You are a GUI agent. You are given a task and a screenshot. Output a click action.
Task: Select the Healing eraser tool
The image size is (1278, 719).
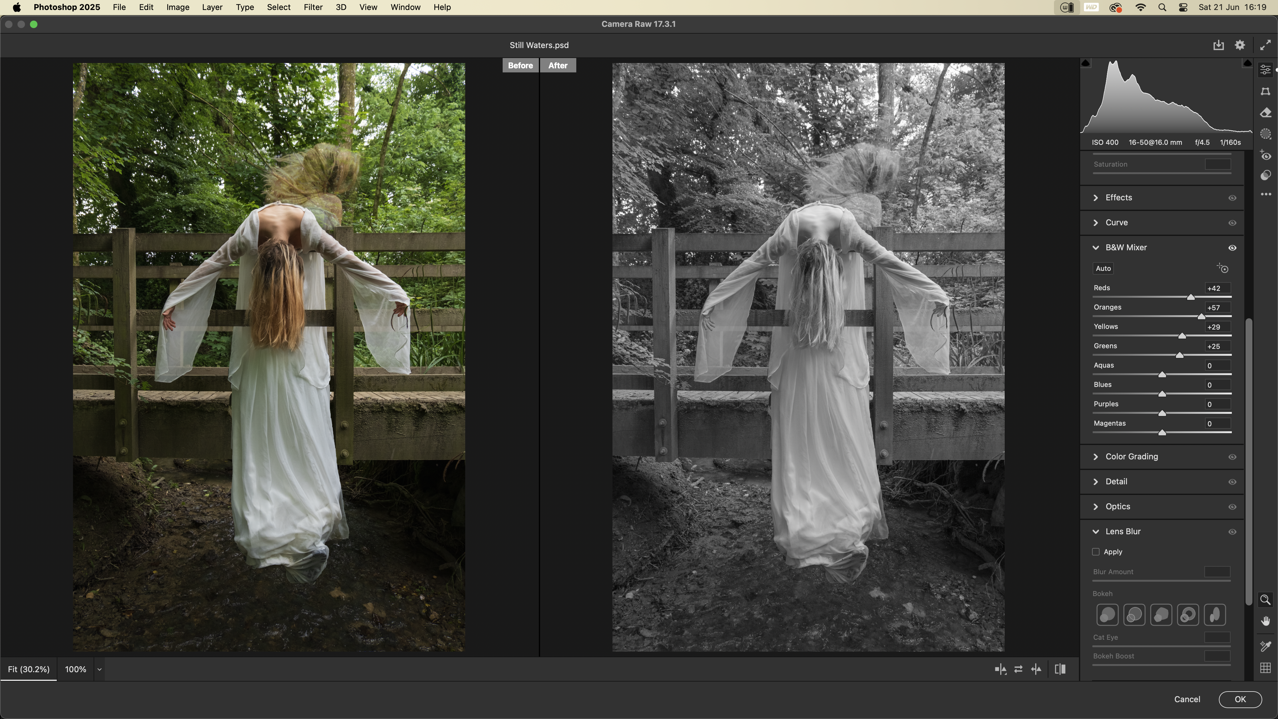click(1266, 113)
